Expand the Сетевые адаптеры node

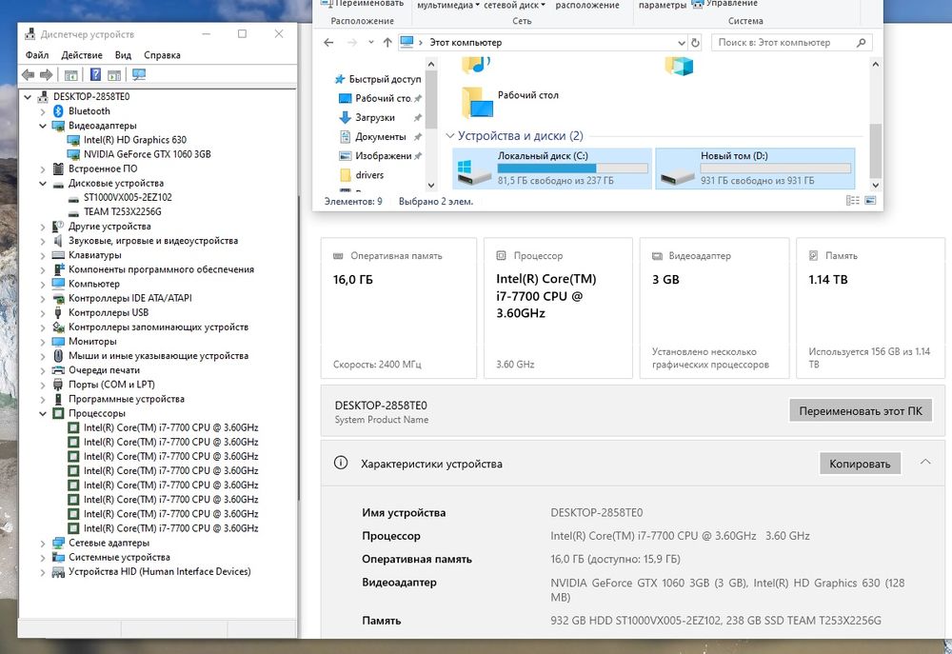click(43, 543)
